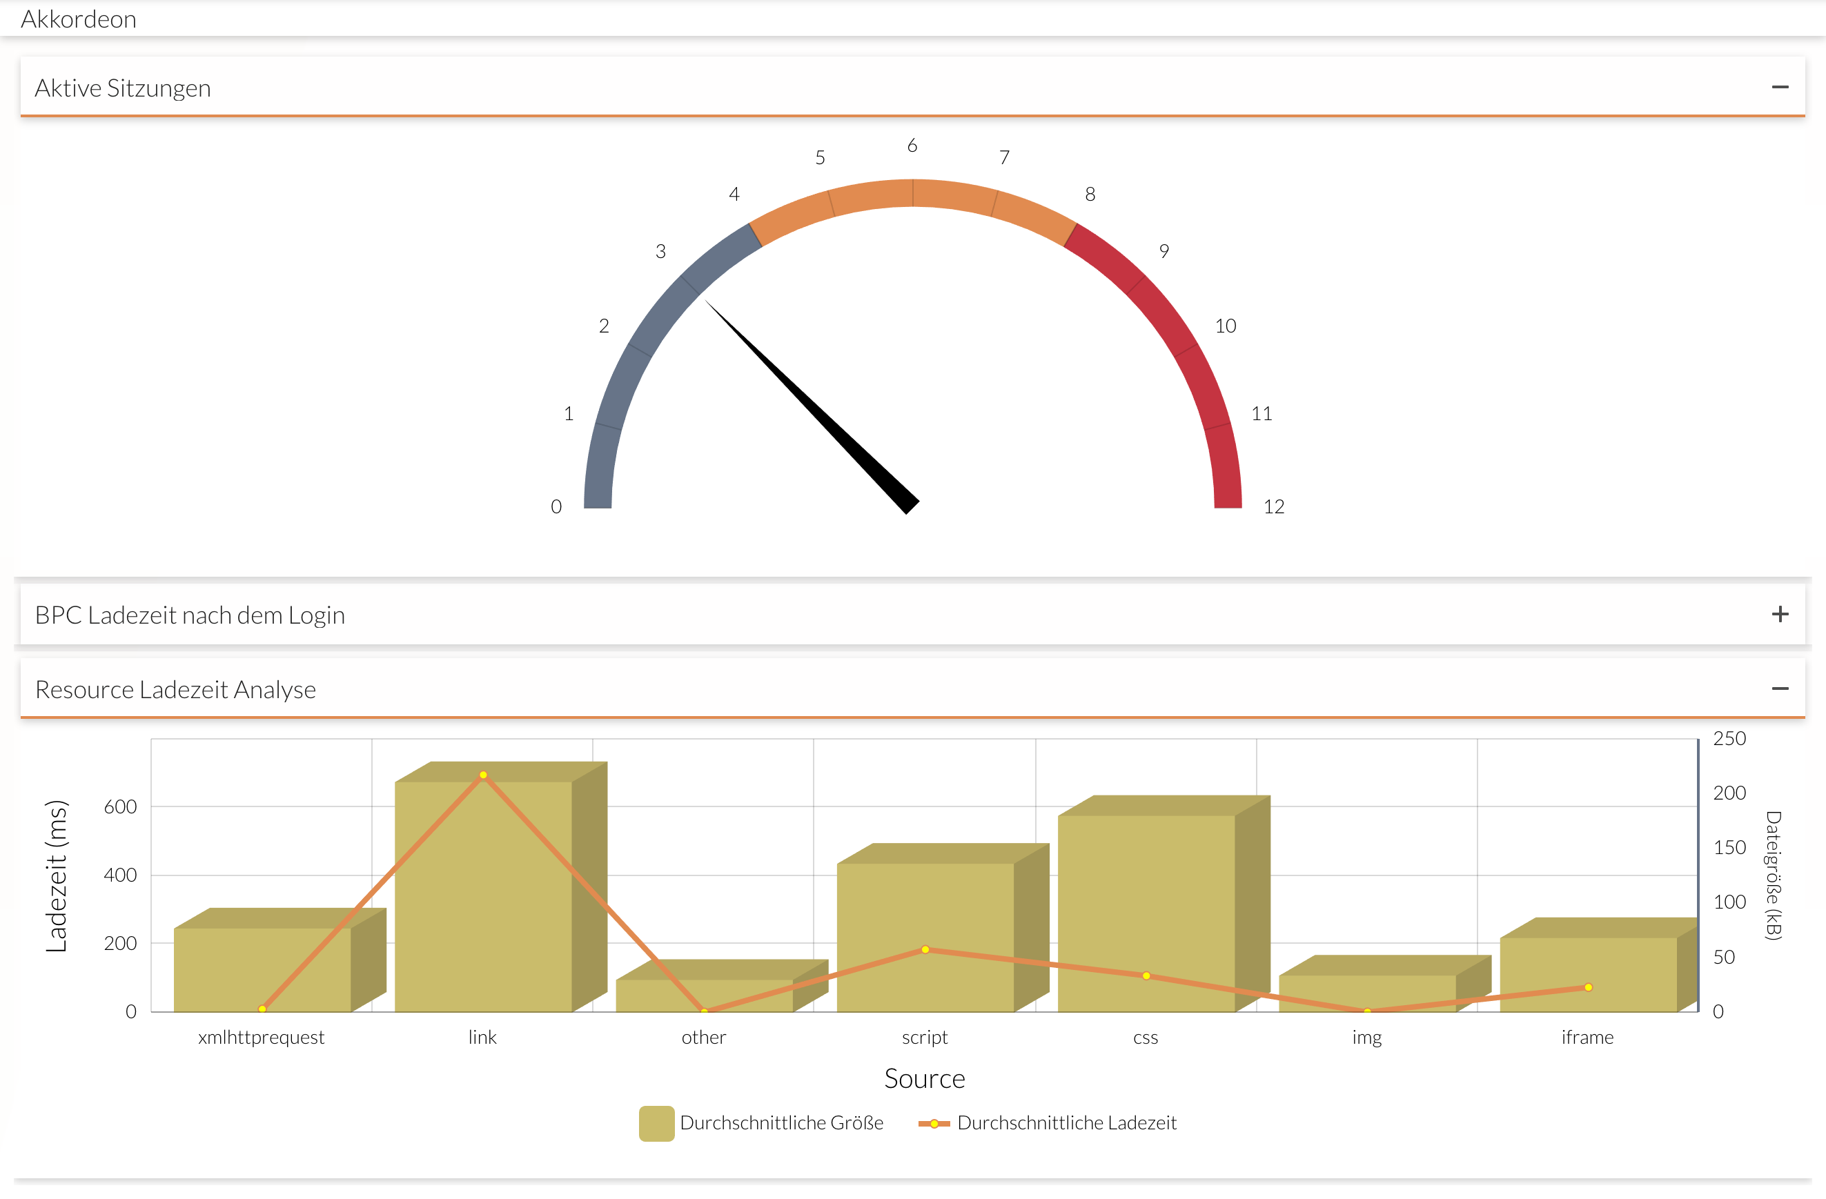Click the xmlhttprequest axis label
This screenshot has width=1826, height=1199.
pyautogui.click(x=261, y=1037)
